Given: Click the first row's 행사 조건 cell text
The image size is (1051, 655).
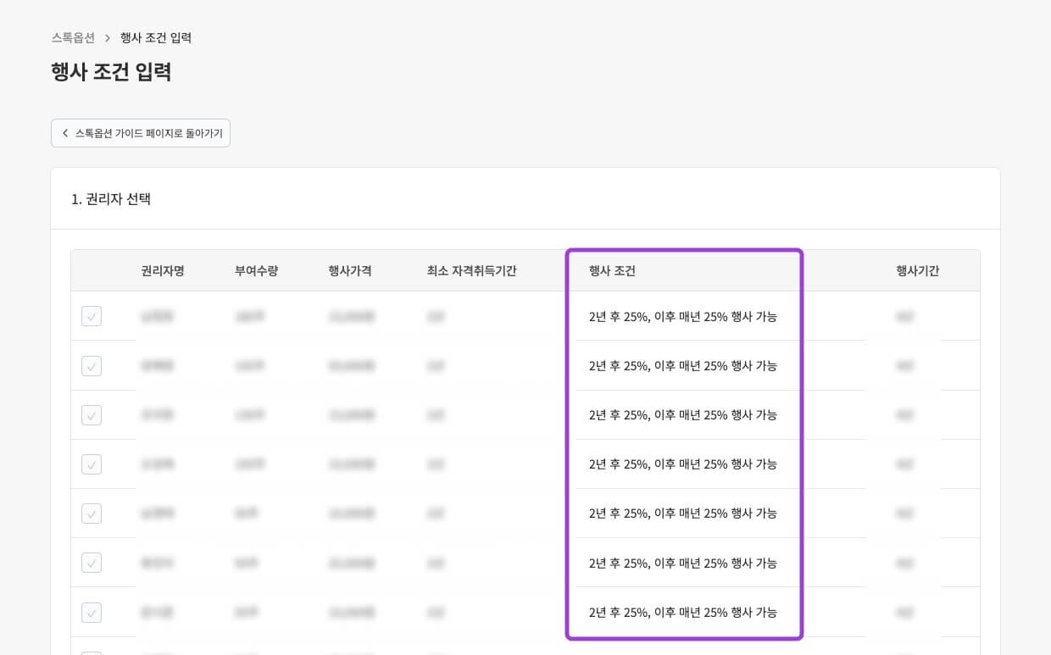Looking at the screenshot, I should [682, 317].
